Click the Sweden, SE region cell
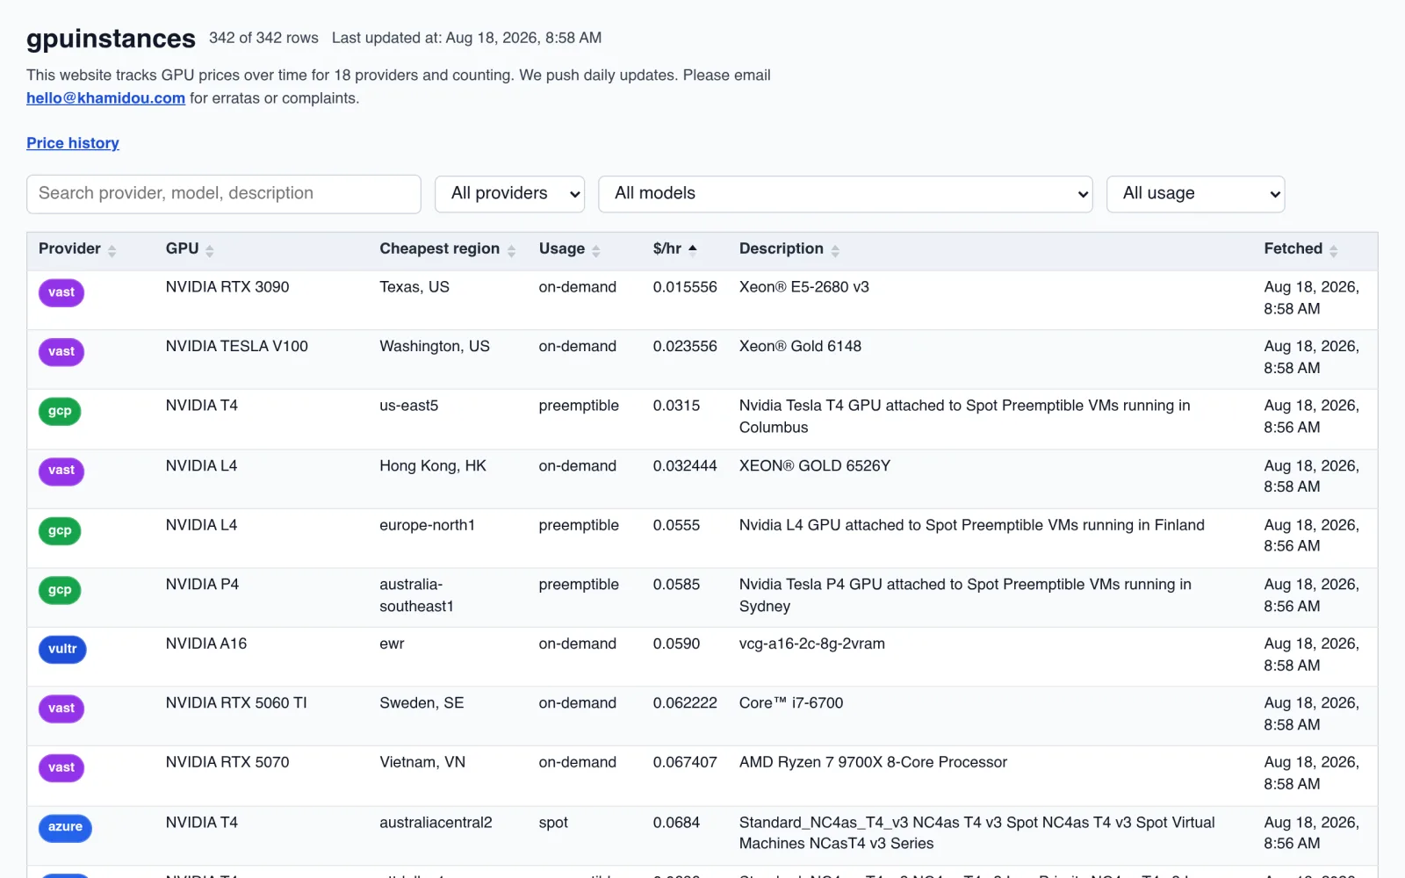Screen dimensions: 1405x878 [421, 703]
